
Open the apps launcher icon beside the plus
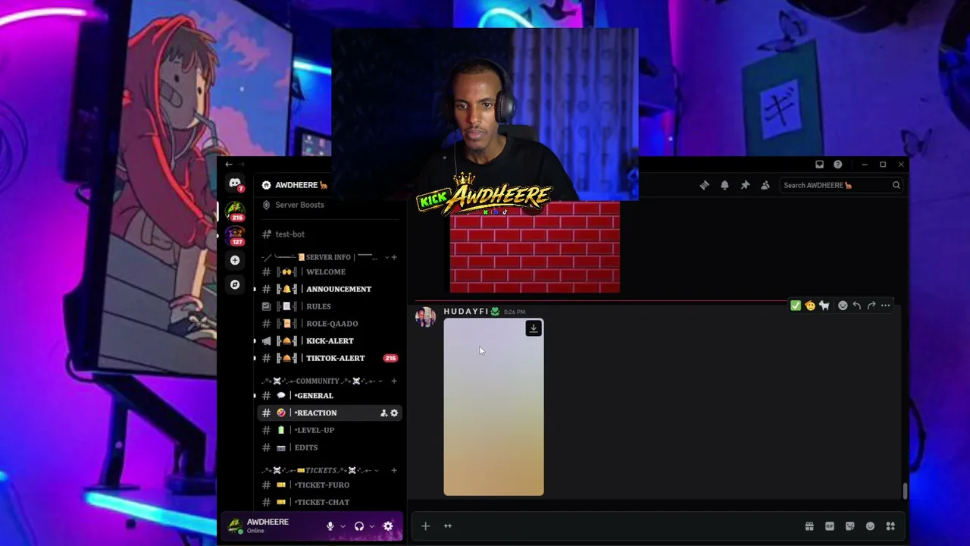[x=448, y=526]
